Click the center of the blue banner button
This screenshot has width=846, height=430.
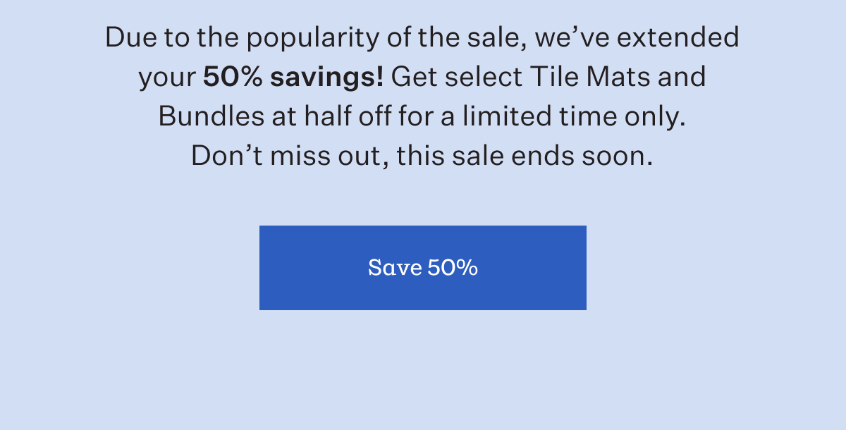tap(423, 267)
